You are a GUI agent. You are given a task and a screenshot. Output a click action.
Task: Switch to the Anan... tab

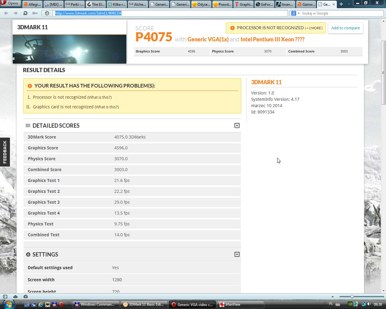click(286, 4)
